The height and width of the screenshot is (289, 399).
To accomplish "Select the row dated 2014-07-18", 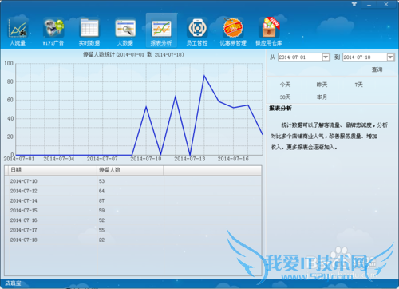I will pos(133,240).
